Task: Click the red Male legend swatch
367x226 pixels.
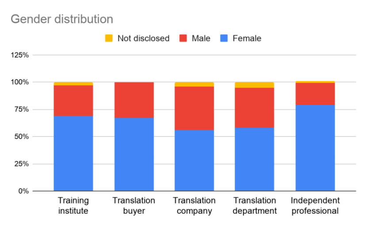Action: pyautogui.click(x=183, y=38)
